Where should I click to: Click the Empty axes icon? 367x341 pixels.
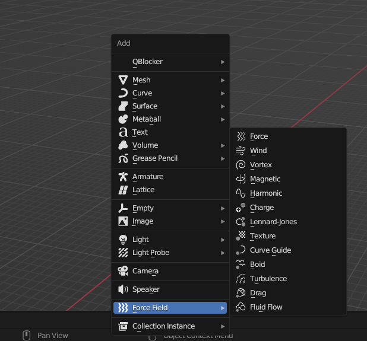[x=123, y=208]
